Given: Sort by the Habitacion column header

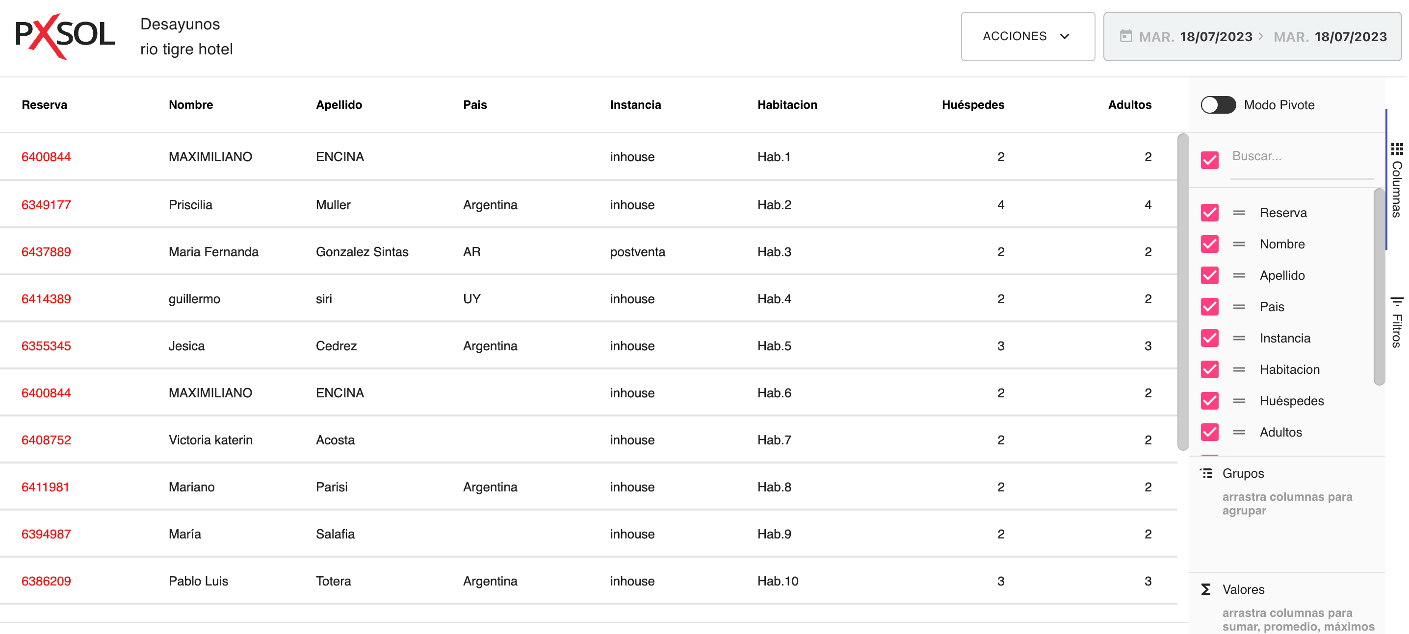Looking at the screenshot, I should [x=786, y=105].
